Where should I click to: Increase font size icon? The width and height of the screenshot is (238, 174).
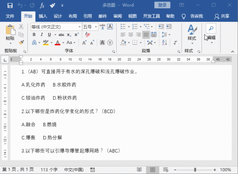click(84, 43)
